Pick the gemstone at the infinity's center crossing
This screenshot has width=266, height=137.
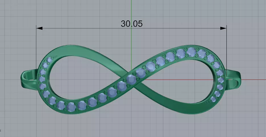click(131, 79)
